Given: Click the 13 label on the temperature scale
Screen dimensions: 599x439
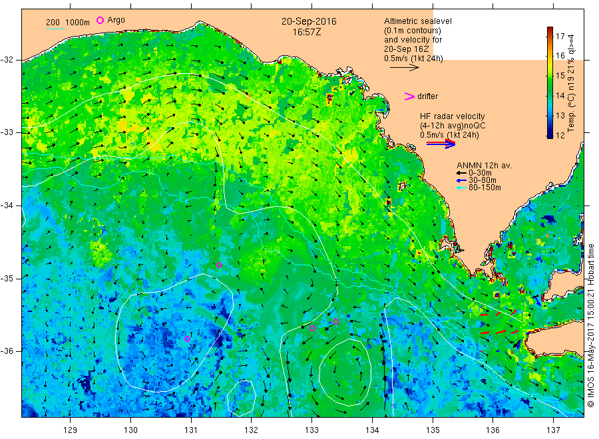Looking at the screenshot, I should tap(560, 115).
